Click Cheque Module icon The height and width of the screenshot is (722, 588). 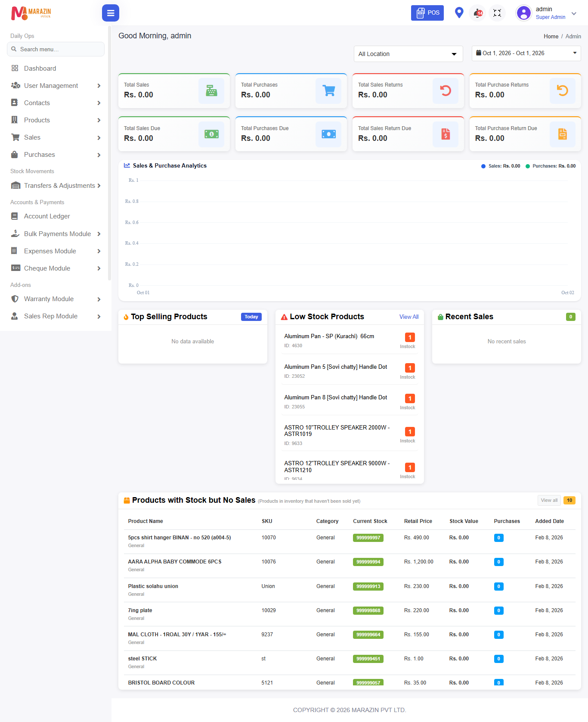pos(15,268)
